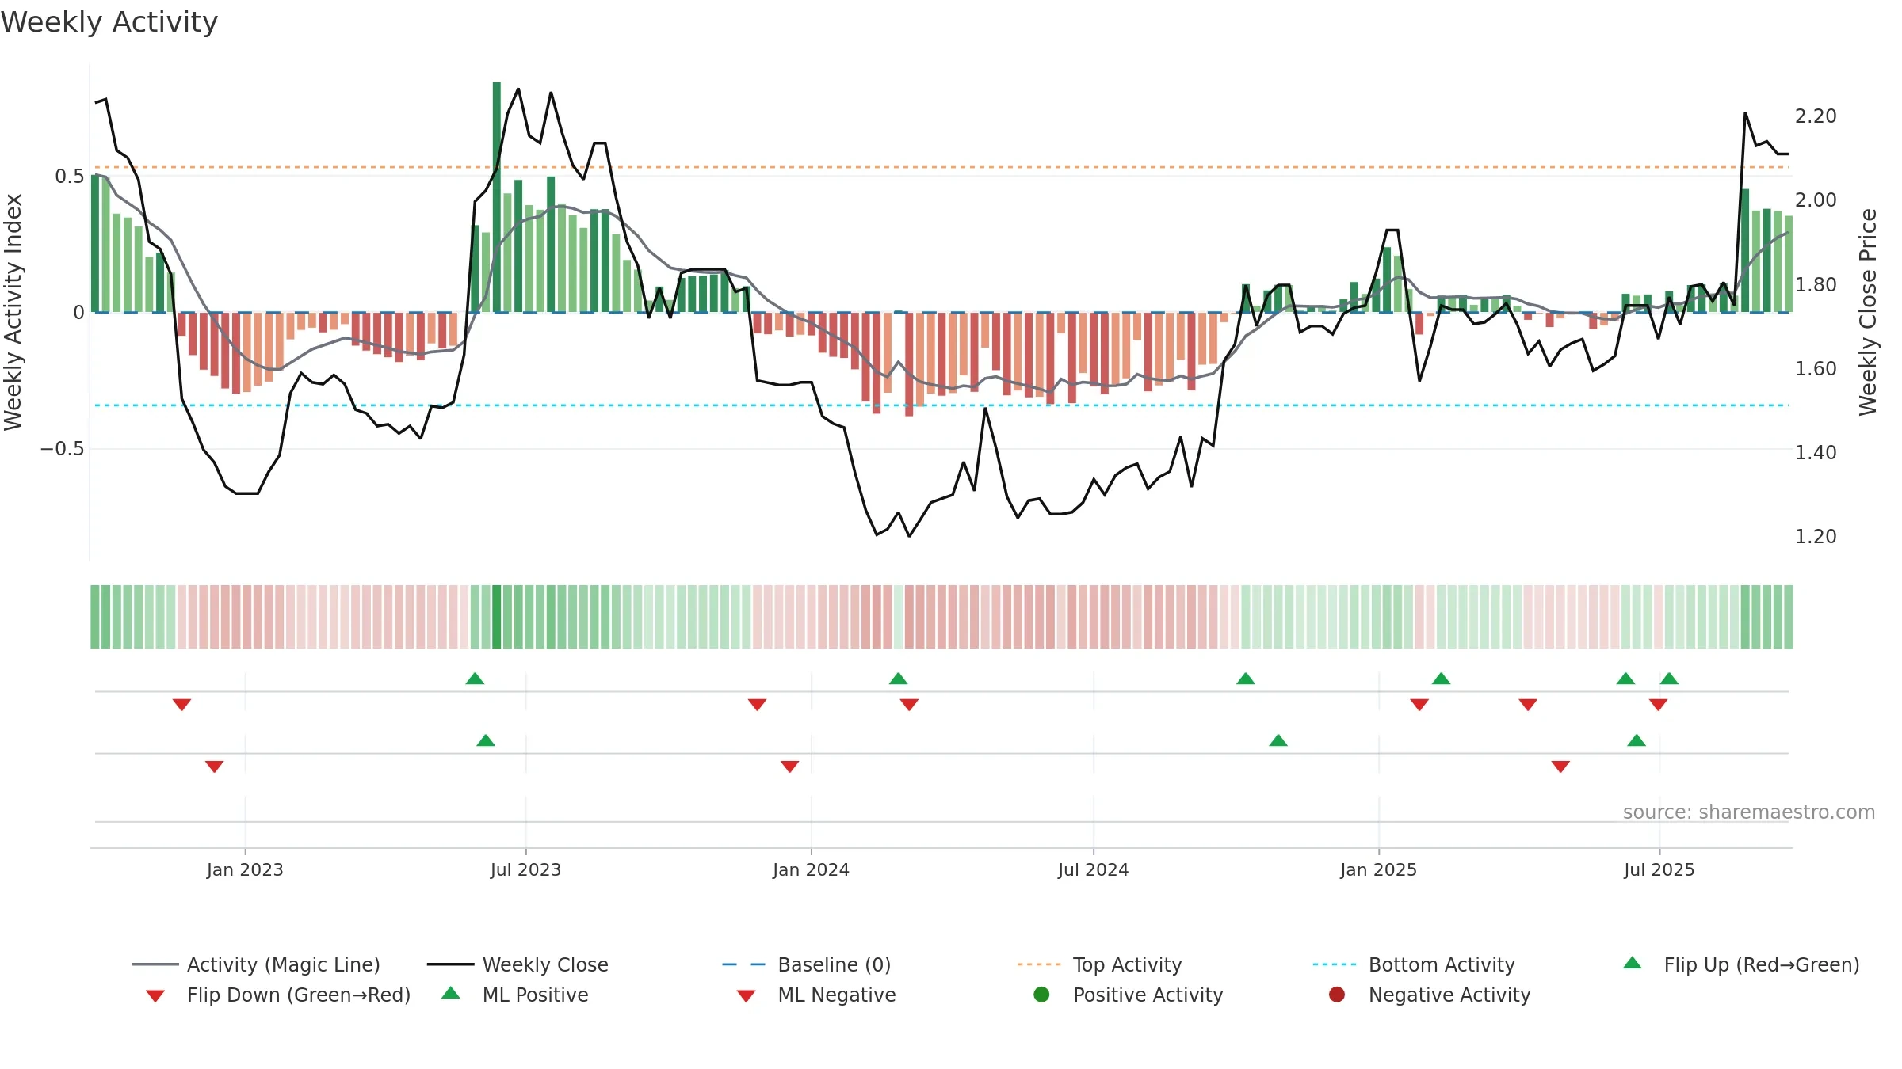
Task: Click the ML negative marker between Jan and Jul 2025
Action: click(x=1560, y=767)
